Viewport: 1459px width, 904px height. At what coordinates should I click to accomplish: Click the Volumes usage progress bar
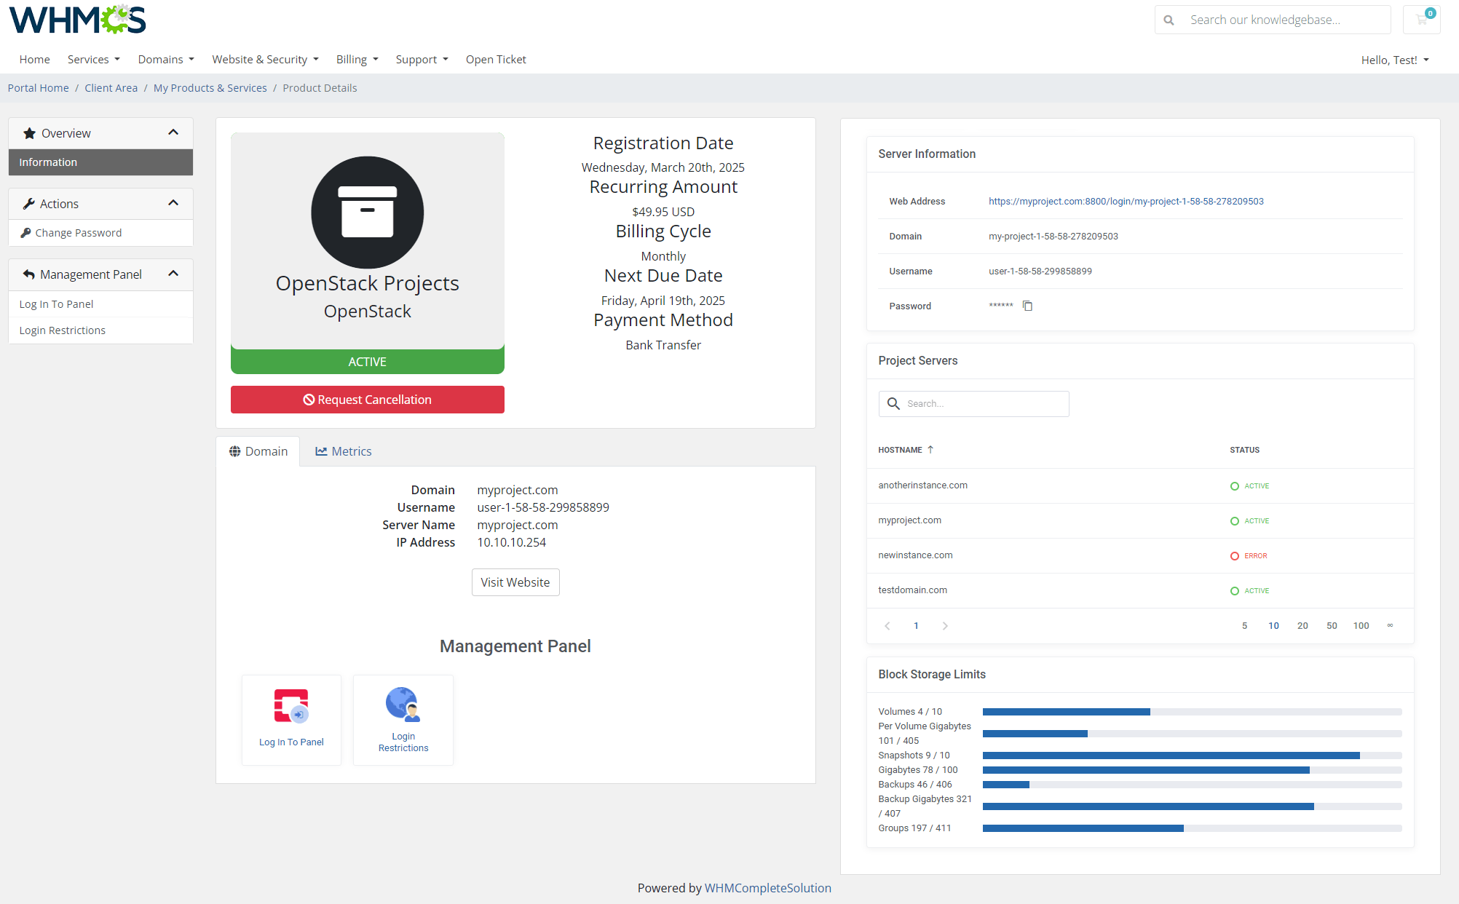tap(1192, 712)
